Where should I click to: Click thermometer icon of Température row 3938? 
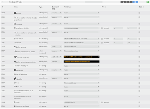pos(14,39)
